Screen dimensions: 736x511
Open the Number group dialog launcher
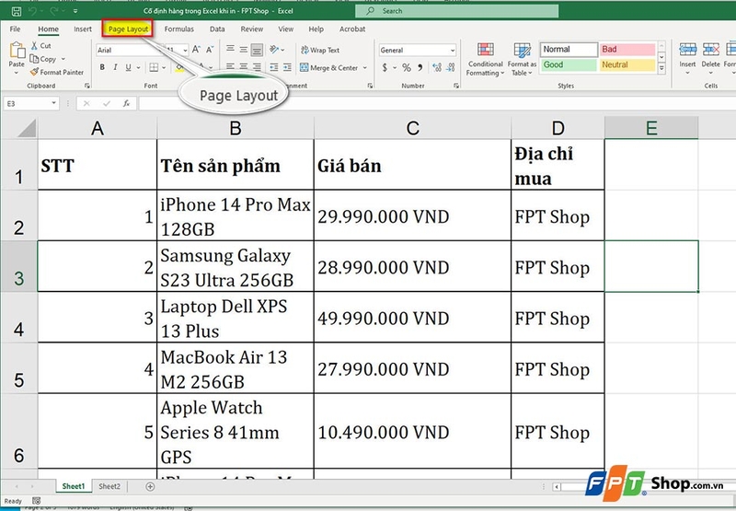pyautogui.click(x=456, y=86)
